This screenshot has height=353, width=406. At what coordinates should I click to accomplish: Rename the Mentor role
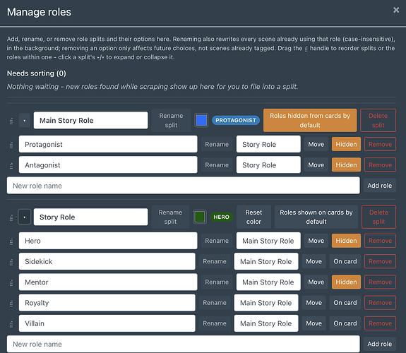pyautogui.click(x=217, y=282)
